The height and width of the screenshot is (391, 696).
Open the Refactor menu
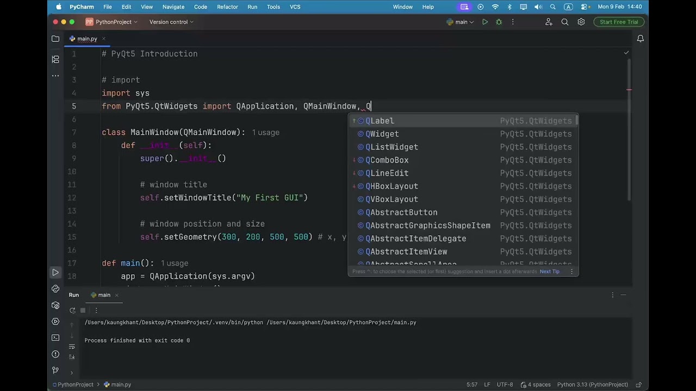click(227, 7)
